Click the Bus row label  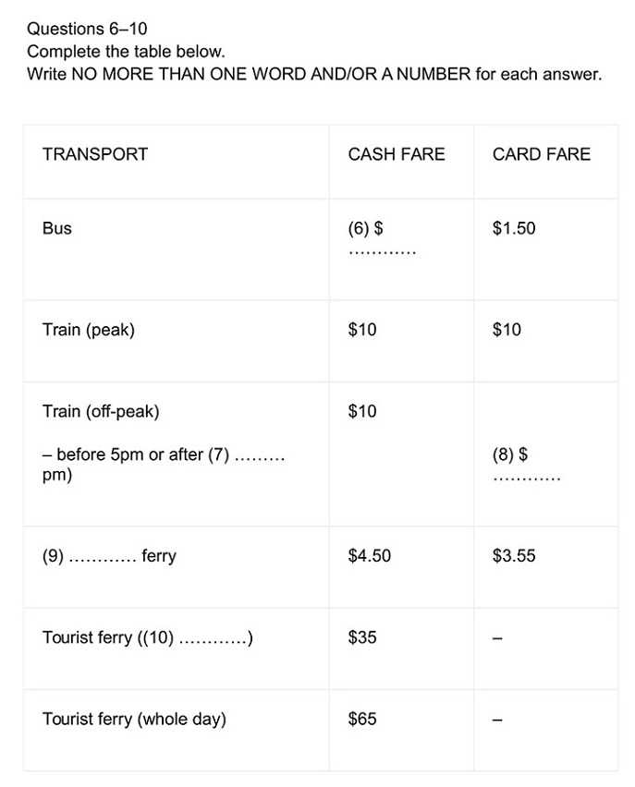coord(56,228)
